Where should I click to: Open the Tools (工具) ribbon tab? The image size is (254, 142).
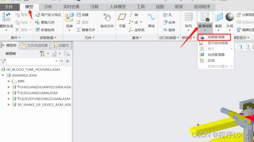pyautogui.click(x=141, y=7)
